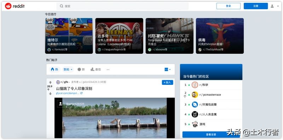The width and height of the screenshot is (283, 140).
Task: Click the 查看全部 view all button
Action: (211, 135)
